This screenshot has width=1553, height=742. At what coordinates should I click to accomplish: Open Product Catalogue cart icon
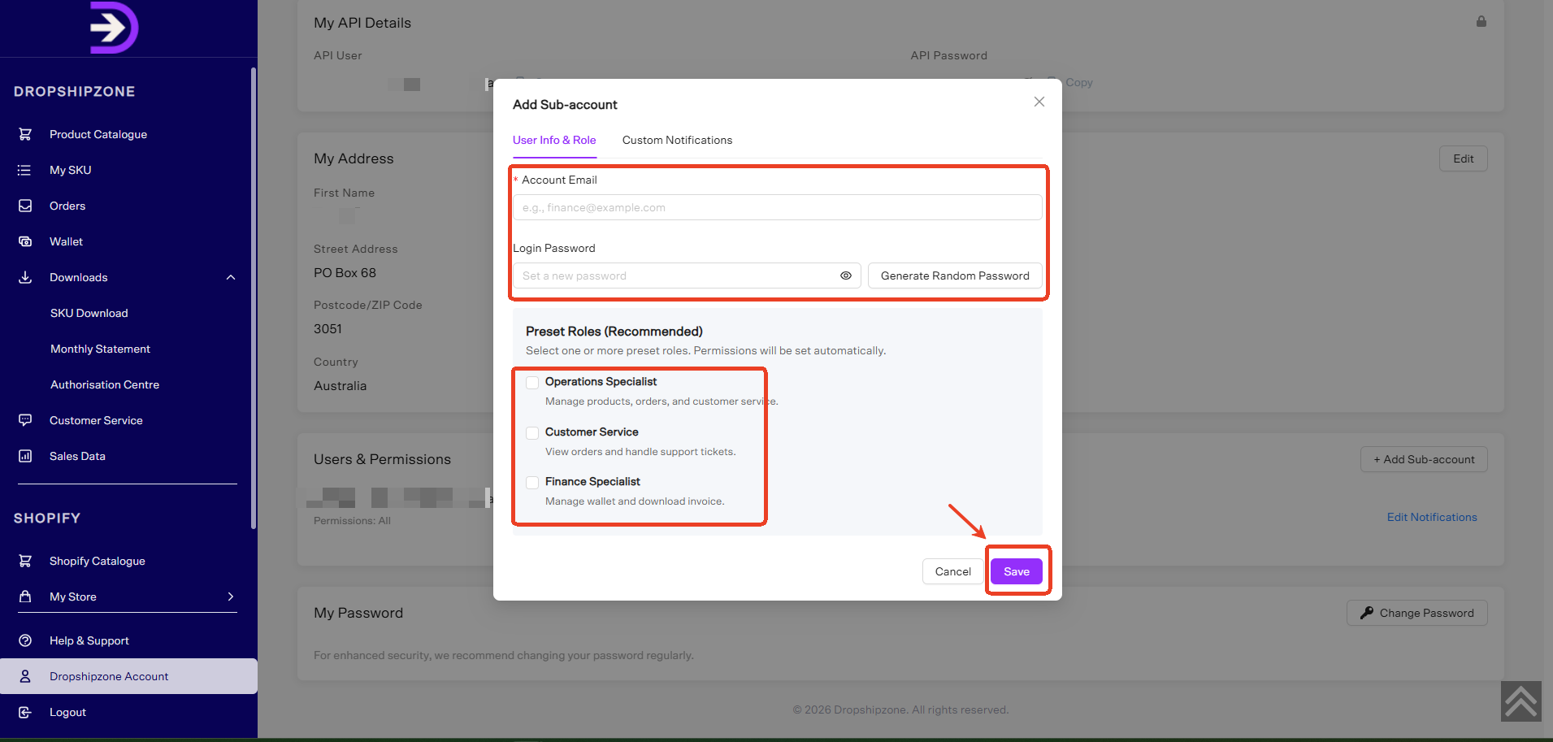(x=25, y=134)
